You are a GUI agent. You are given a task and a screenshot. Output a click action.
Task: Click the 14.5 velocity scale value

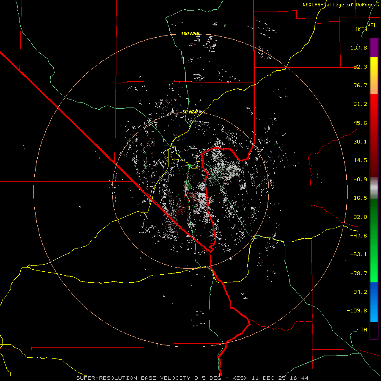point(360,160)
